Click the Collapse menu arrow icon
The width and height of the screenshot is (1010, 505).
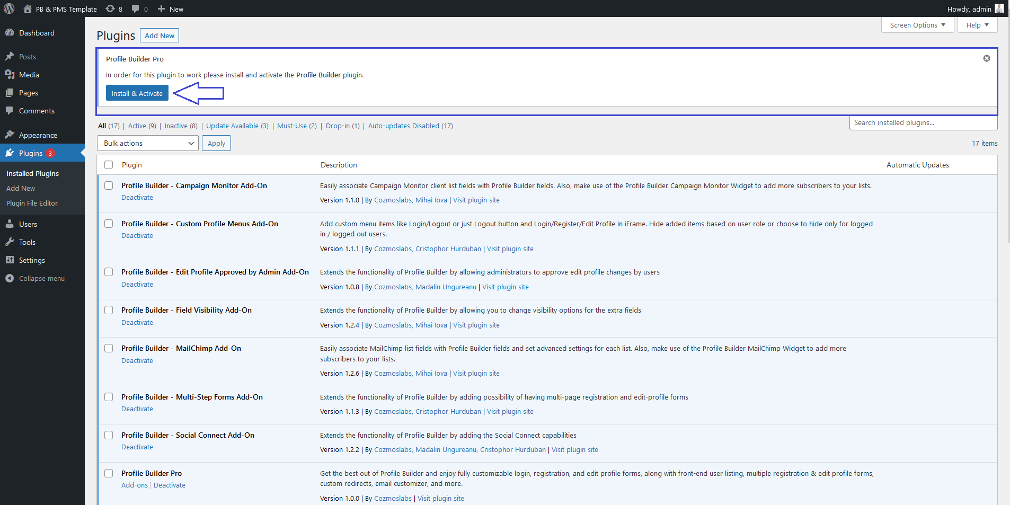point(10,278)
